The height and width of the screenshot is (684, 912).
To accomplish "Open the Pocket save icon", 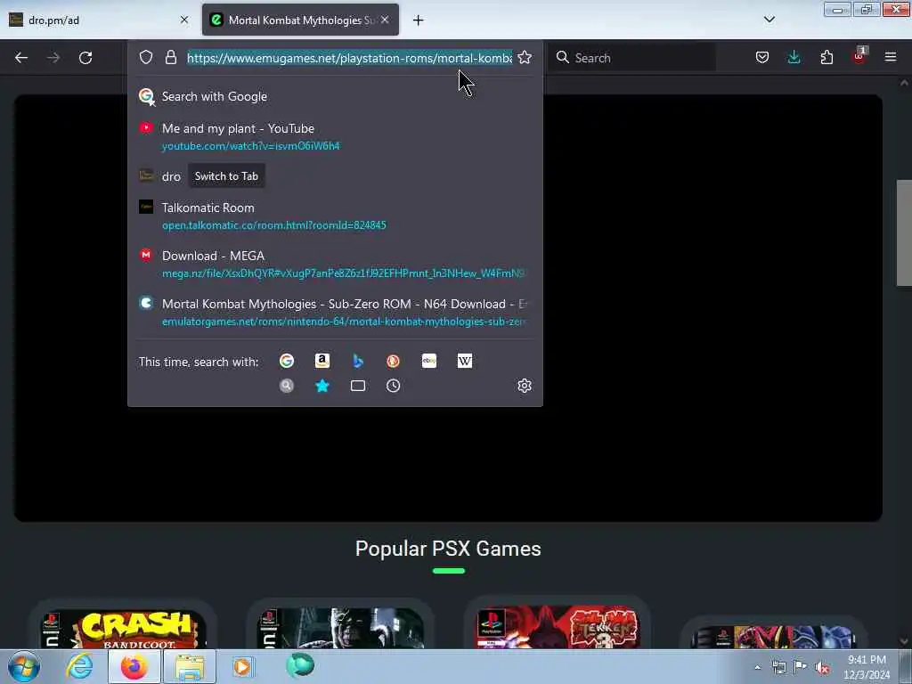I will pos(762,57).
